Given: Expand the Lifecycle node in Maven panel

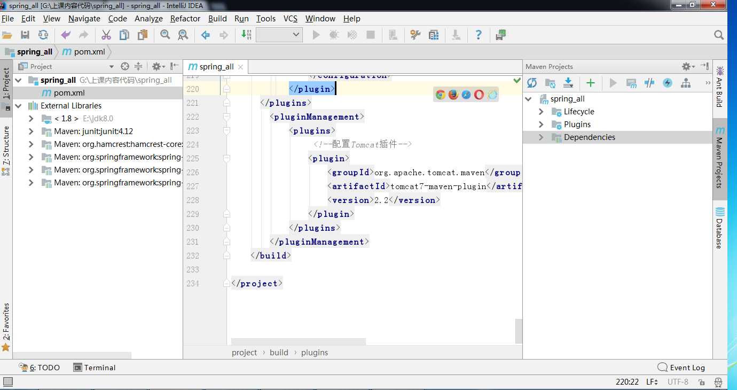Looking at the screenshot, I should 541,112.
